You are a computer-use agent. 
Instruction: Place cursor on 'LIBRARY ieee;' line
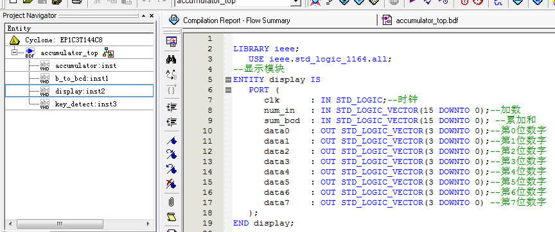266,49
